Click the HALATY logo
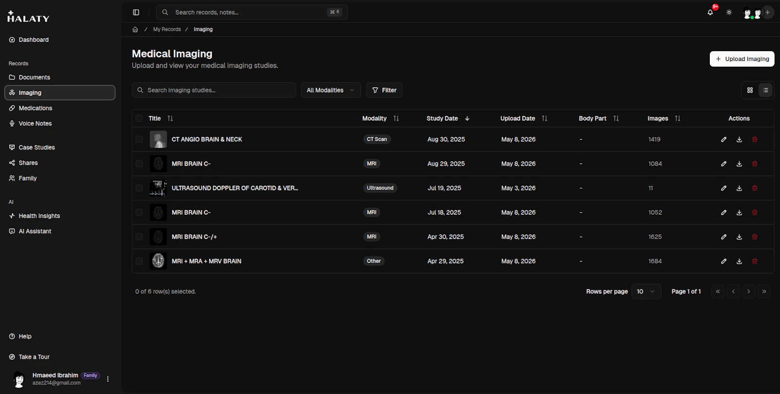The height and width of the screenshot is (394, 780). coord(28,17)
